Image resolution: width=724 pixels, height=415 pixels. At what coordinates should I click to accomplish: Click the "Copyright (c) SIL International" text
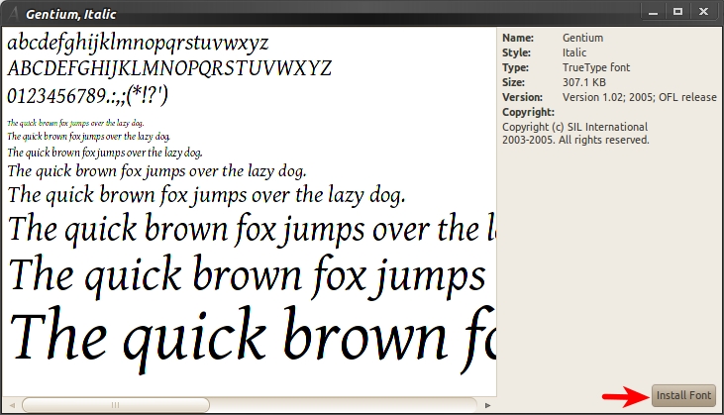(574, 127)
